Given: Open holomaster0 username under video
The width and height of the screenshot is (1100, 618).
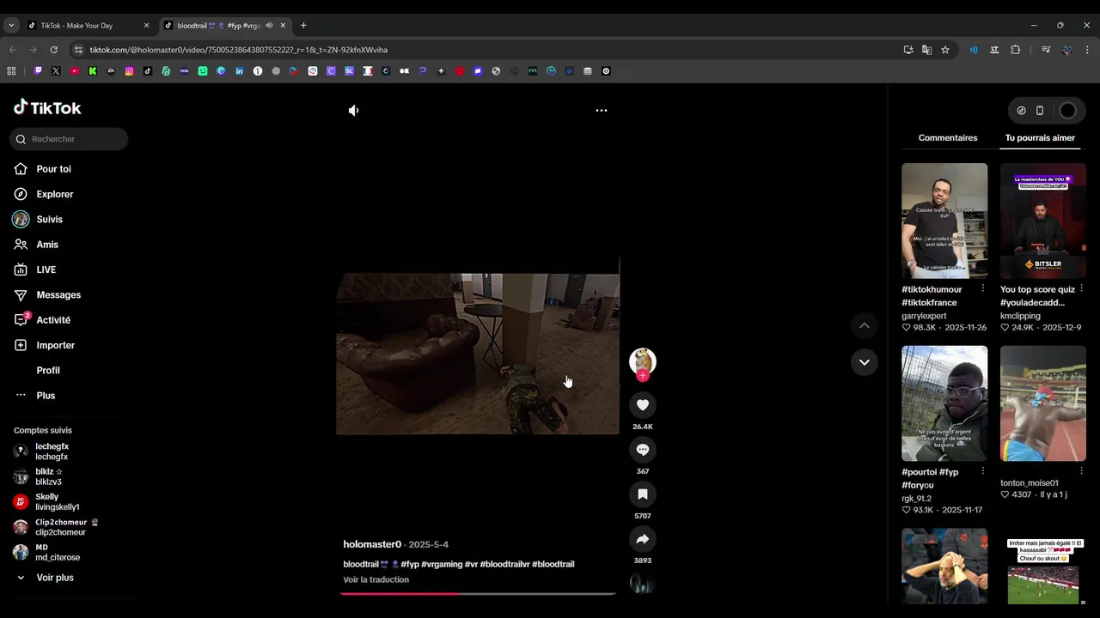Looking at the screenshot, I should [372, 544].
